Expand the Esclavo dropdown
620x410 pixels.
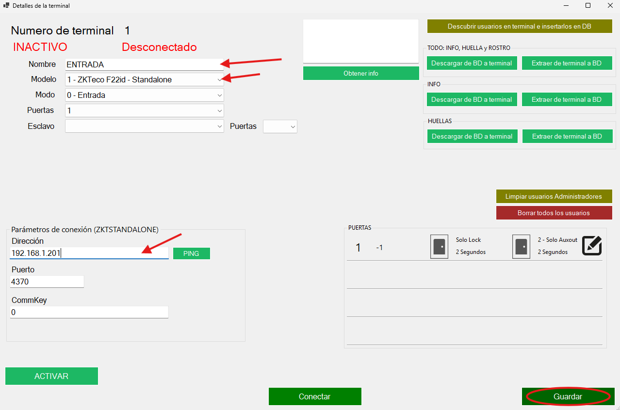tap(144, 126)
